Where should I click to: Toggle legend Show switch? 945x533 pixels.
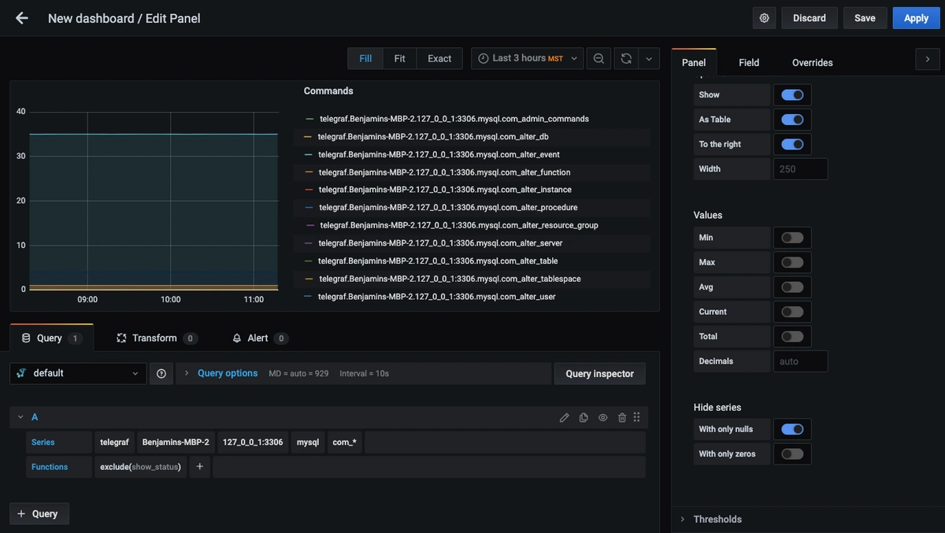tap(792, 94)
